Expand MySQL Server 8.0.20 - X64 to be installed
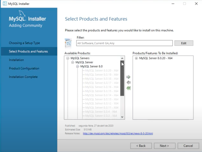Screen dimensions: 202x152 point(136,58)
